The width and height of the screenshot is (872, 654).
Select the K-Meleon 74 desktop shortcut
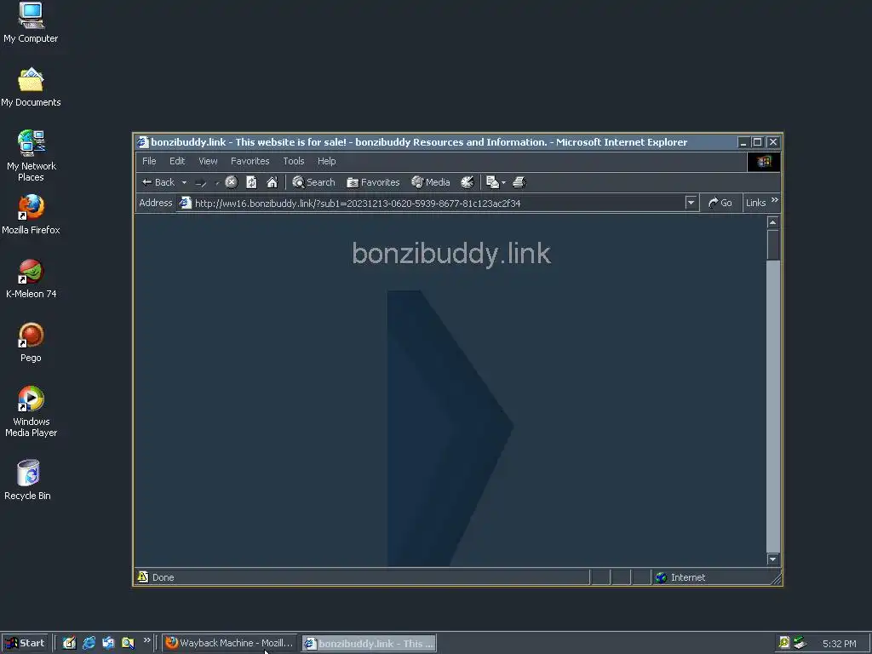click(x=31, y=278)
